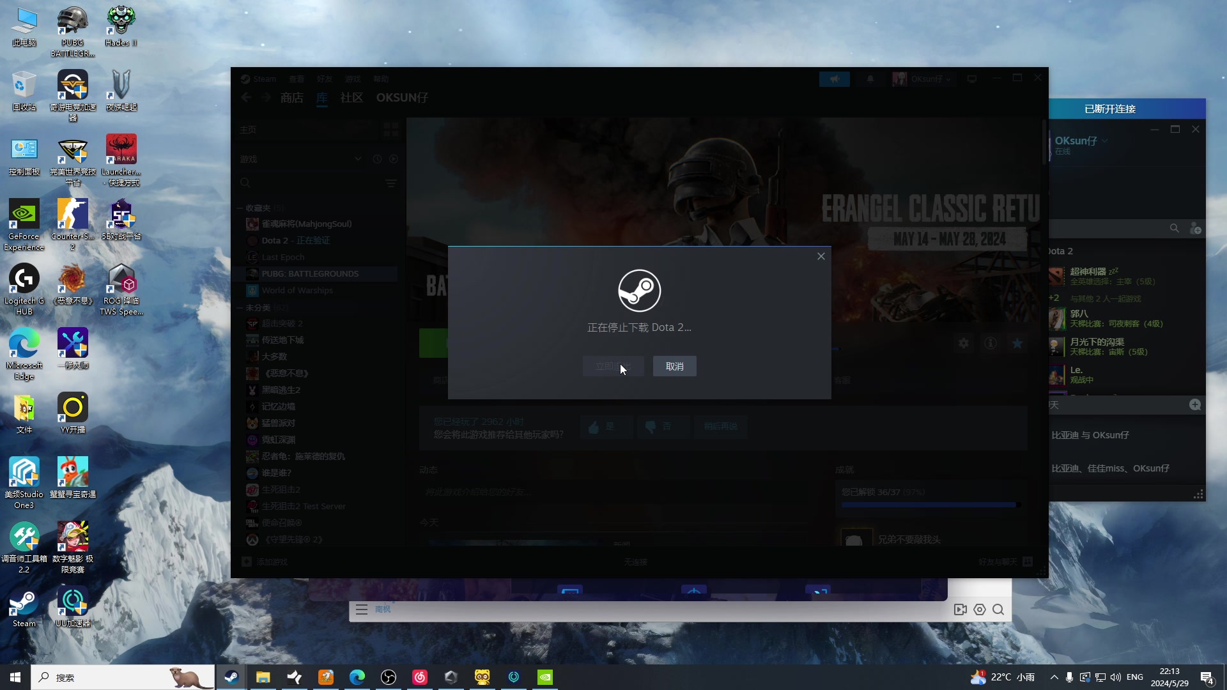Open the hamburger menu next to 南枫
1227x690 pixels.
(x=362, y=609)
